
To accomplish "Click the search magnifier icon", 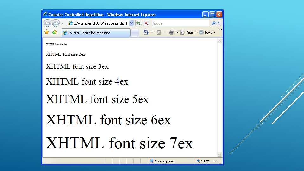I will (x=214, y=23).
